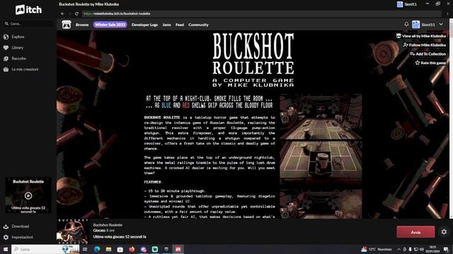Open the Feed tab
Viewport: 453px width, 254px height.
click(x=180, y=25)
